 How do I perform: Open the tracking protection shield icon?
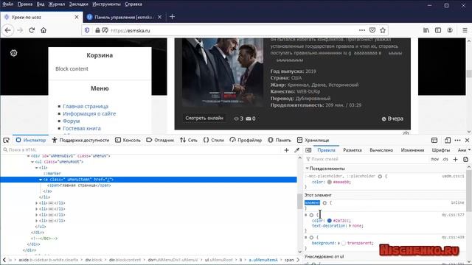tap(87, 30)
